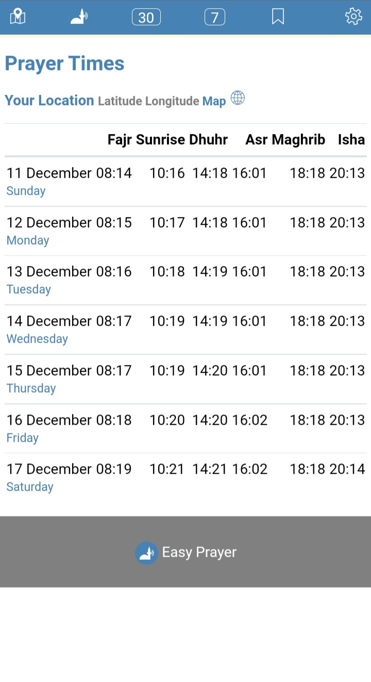Click the Isha column header

(351, 140)
